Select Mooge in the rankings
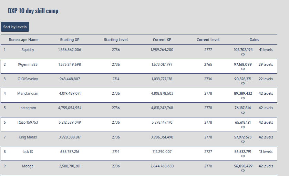289x176 pixels. click(28, 166)
